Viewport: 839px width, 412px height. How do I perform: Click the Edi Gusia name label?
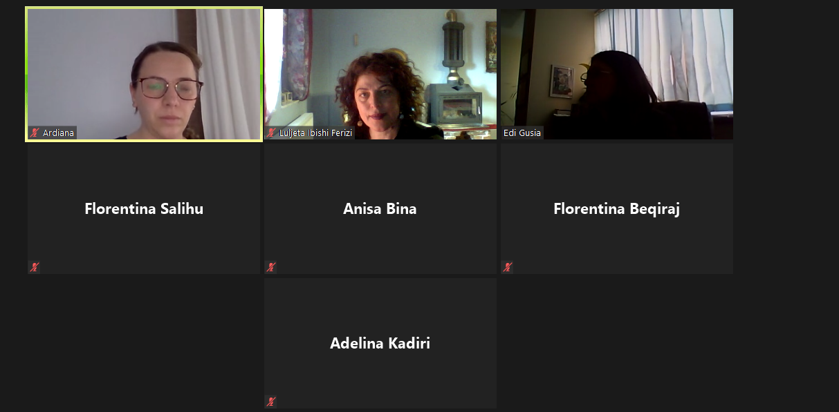tap(522, 133)
